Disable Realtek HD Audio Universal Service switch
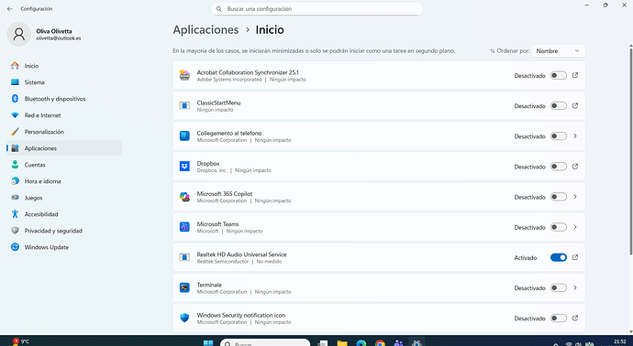 [559, 257]
